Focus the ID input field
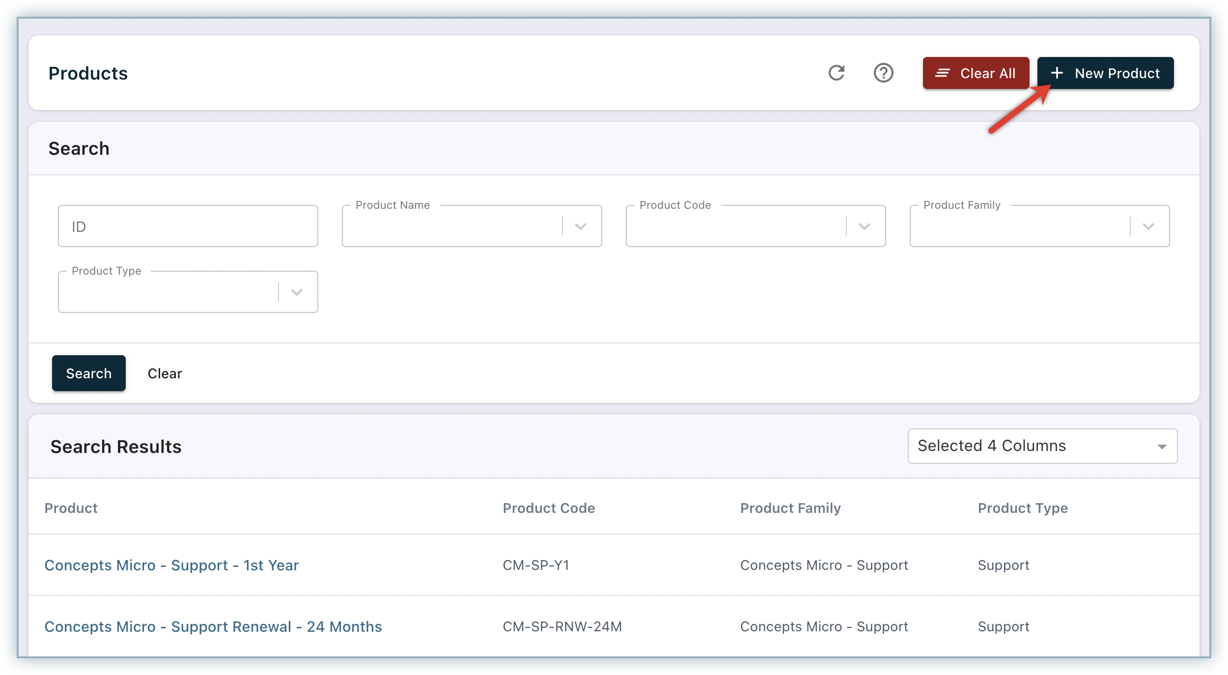1228x675 pixels. 188,226
